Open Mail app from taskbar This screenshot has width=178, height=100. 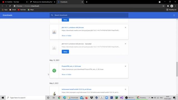[x=81, y=97]
